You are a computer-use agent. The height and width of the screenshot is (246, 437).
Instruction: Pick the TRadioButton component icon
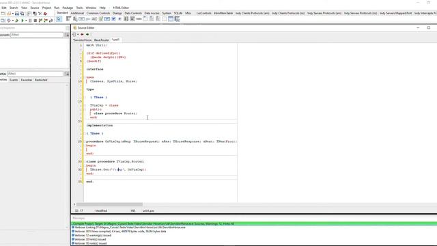point(120,19)
